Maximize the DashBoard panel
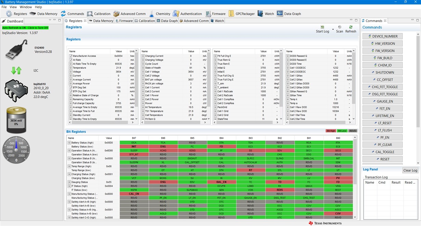The image size is (421, 226). coord(60,20)
